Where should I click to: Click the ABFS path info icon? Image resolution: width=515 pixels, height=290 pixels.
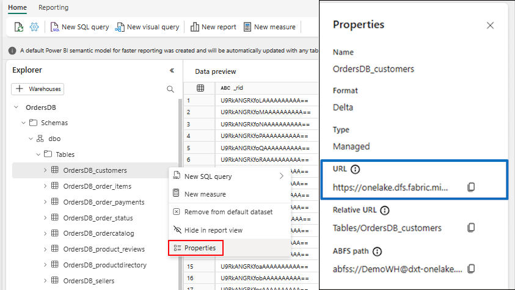pyautogui.click(x=377, y=252)
